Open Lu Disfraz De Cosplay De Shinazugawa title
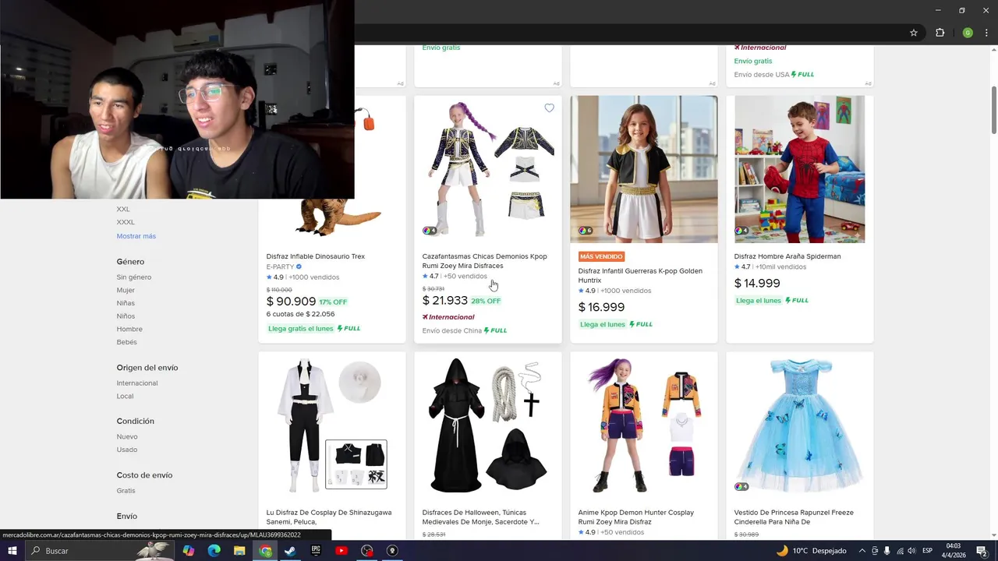Image resolution: width=998 pixels, height=561 pixels. click(x=328, y=517)
